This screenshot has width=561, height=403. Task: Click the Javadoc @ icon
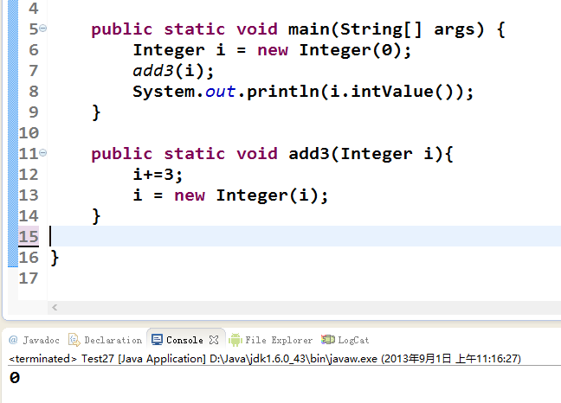point(12,340)
